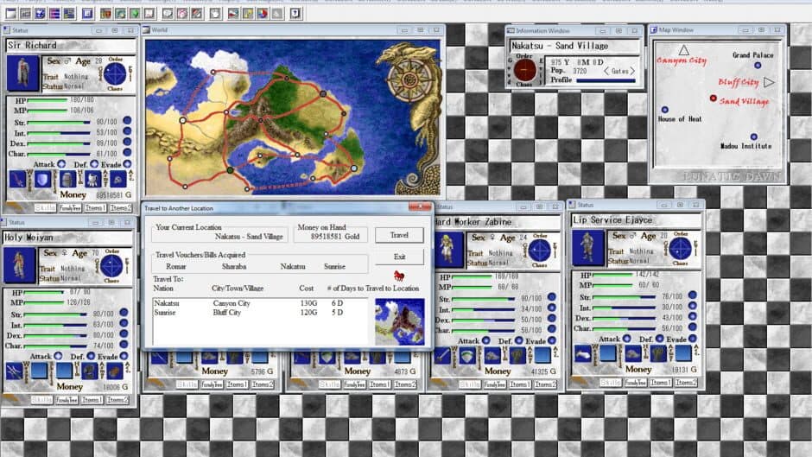812x457 pixels.
Task: Click the help question-mark toolbar icon
Action: pos(295,14)
